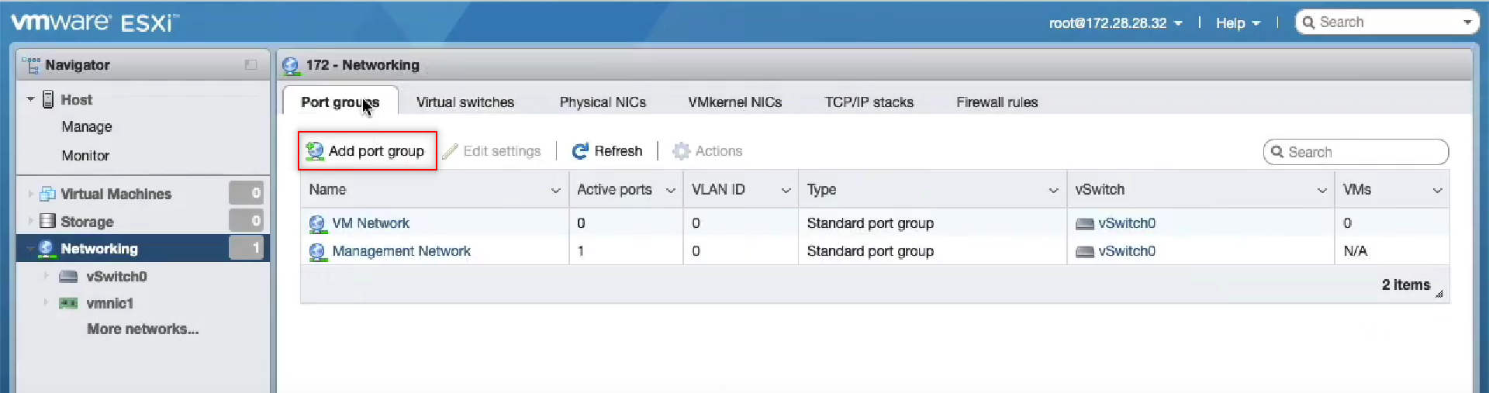The width and height of the screenshot is (1489, 393).
Task: Open the Actions gear menu
Action: (707, 151)
